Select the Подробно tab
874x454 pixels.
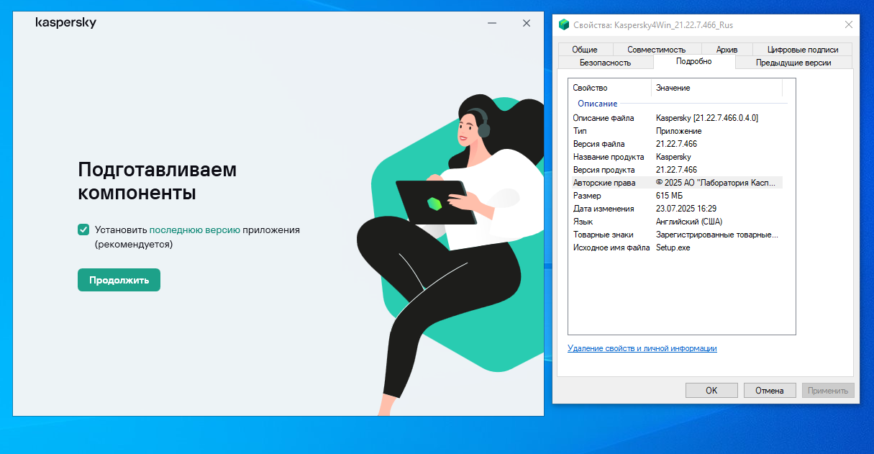pyautogui.click(x=694, y=62)
